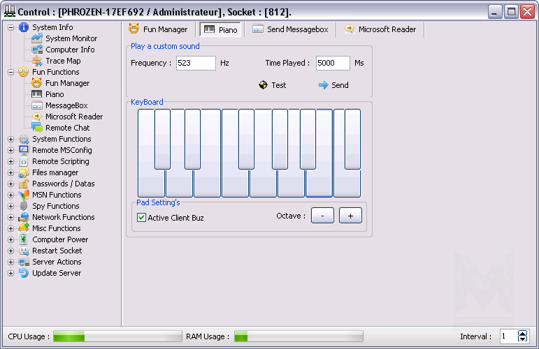
Task: Click the Microsoft Reader tree icon
Action: pyautogui.click(x=37, y=117)
